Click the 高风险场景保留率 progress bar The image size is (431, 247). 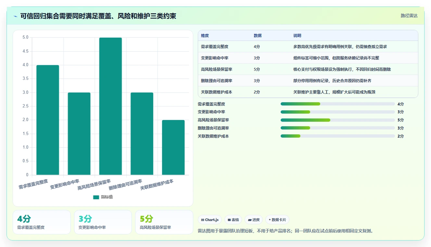[338, 120]
